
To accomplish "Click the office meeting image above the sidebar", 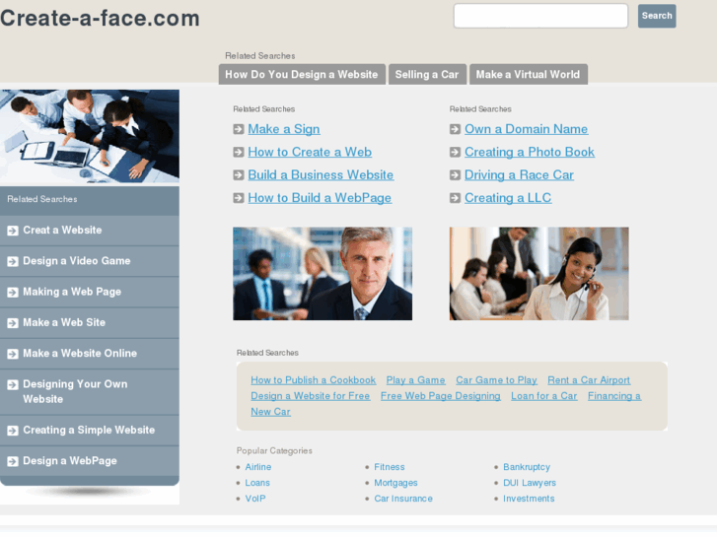I will coord(90,136).
